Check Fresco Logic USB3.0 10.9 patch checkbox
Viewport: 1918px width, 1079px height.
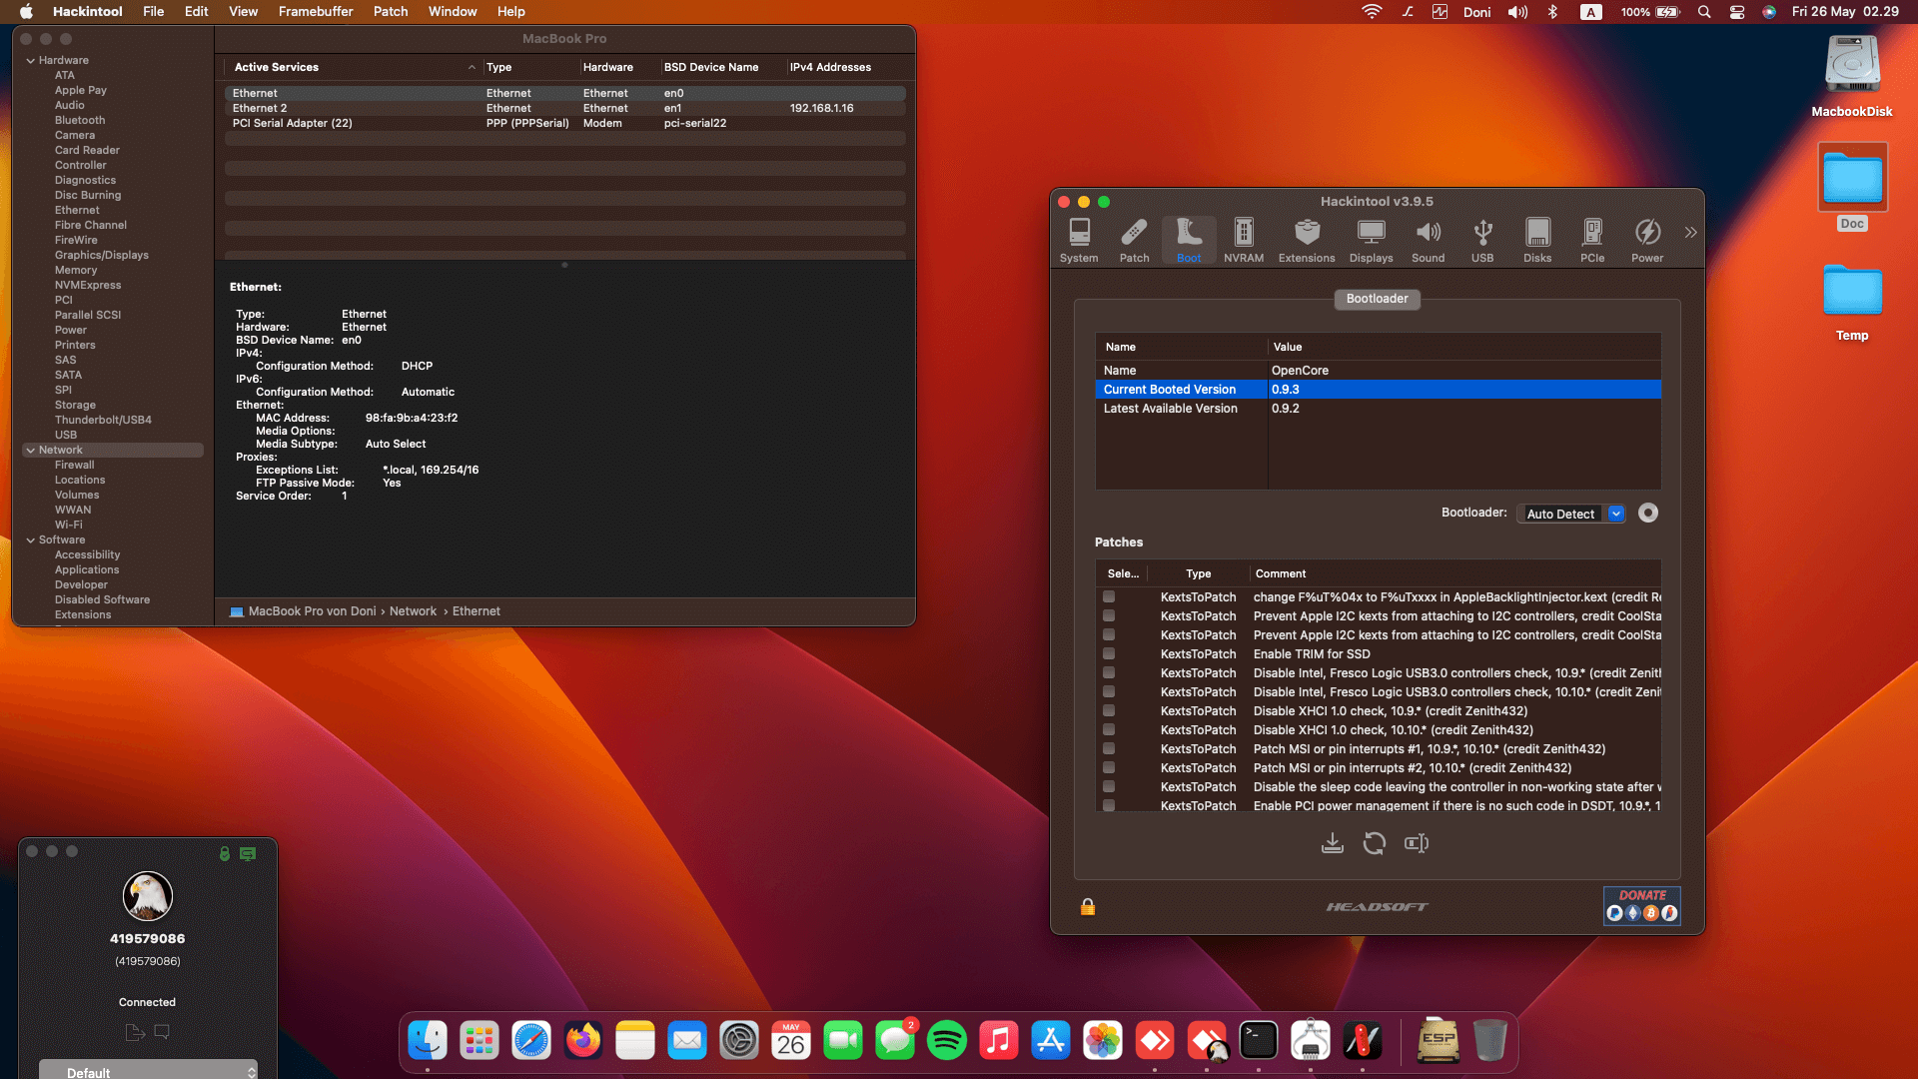1109,672
